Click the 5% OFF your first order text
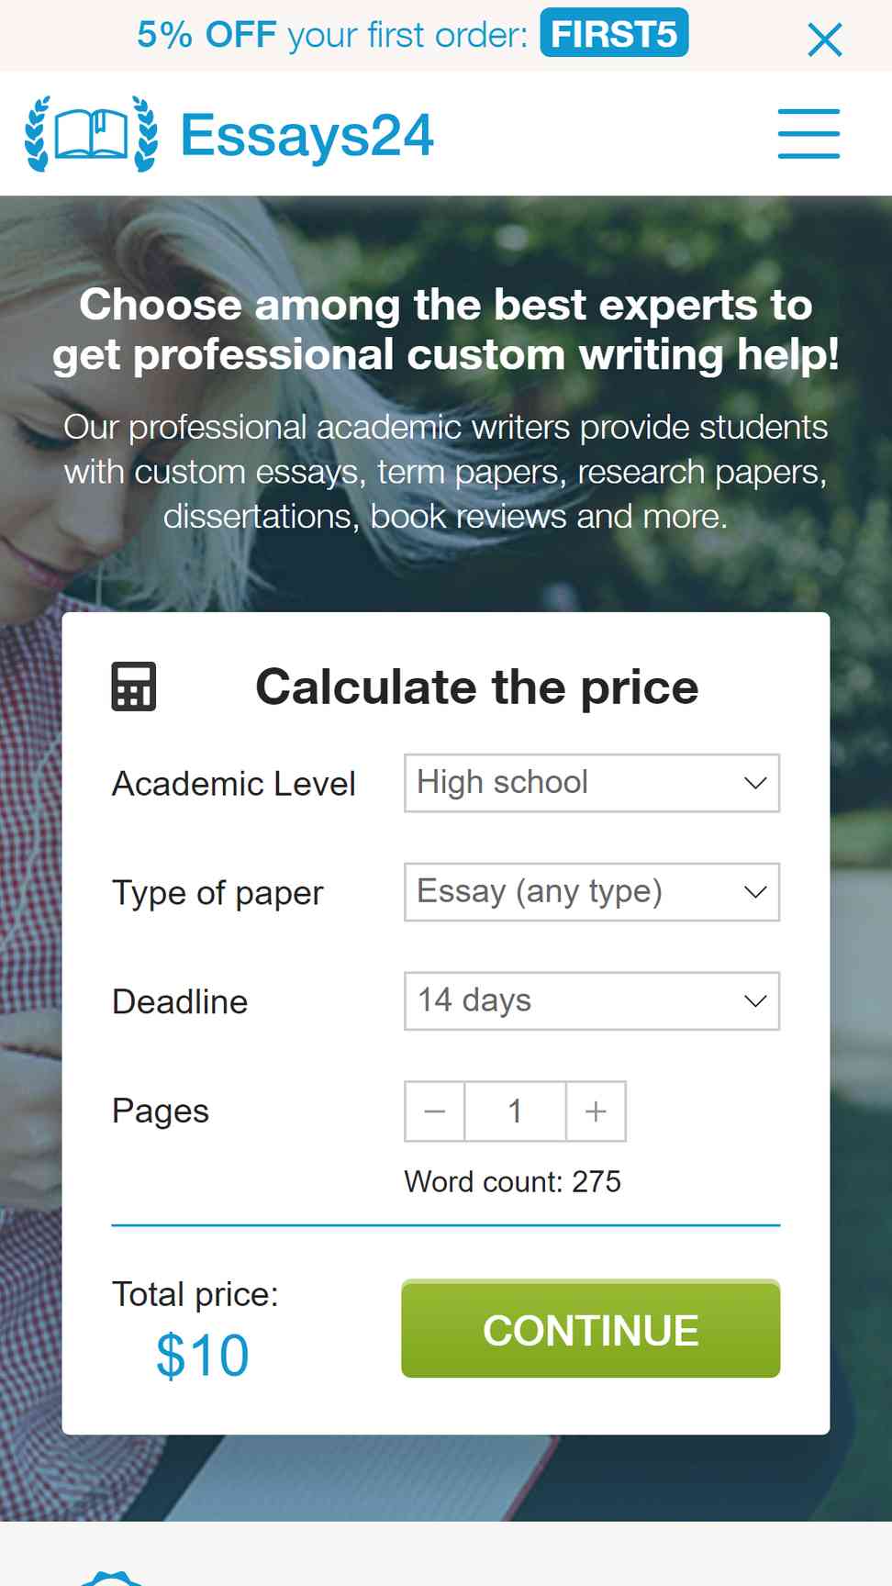The width and height of the screenshot is (892, 1586). click(x=332, y=35)
